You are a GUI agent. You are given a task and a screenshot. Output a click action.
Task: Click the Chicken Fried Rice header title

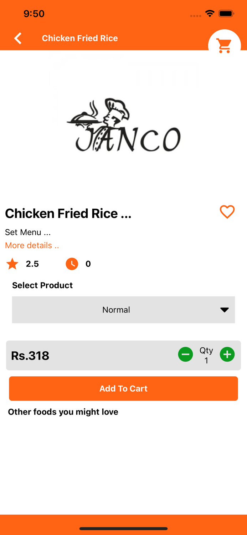pos(80,38)
